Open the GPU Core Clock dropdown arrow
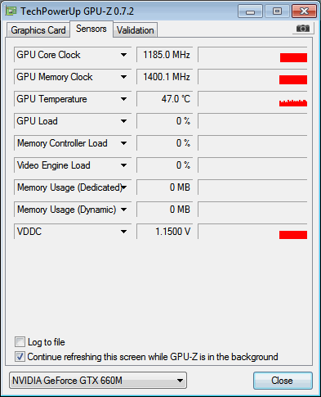This screenshot has width=321, height=397. pos(123,55)
